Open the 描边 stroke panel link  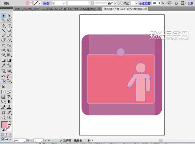point(46,3)
